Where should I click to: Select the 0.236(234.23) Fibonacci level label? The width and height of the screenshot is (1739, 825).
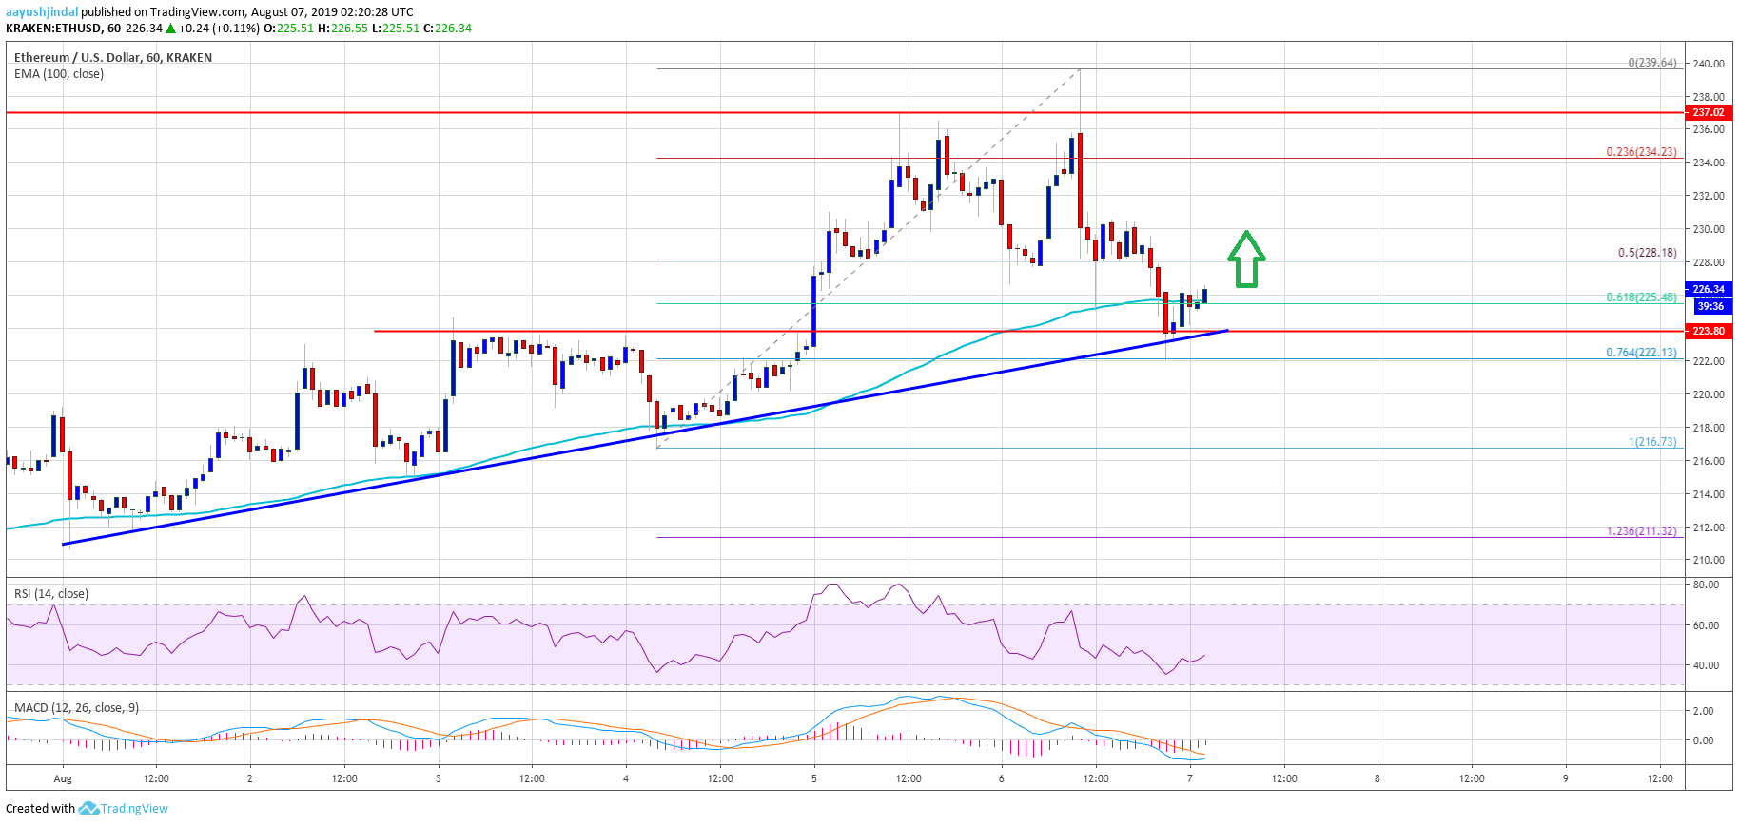(1641, 152)
